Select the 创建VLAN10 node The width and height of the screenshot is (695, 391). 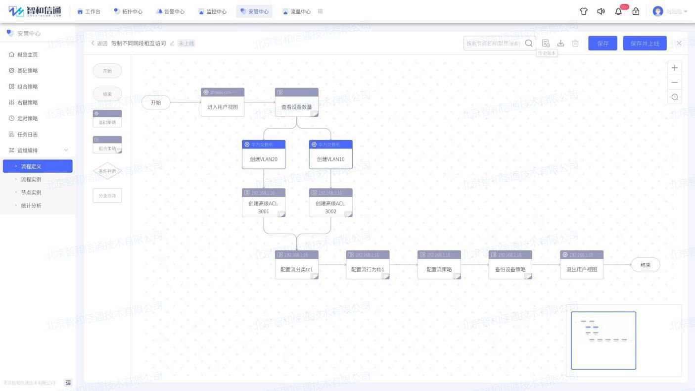tap(331, 154)
